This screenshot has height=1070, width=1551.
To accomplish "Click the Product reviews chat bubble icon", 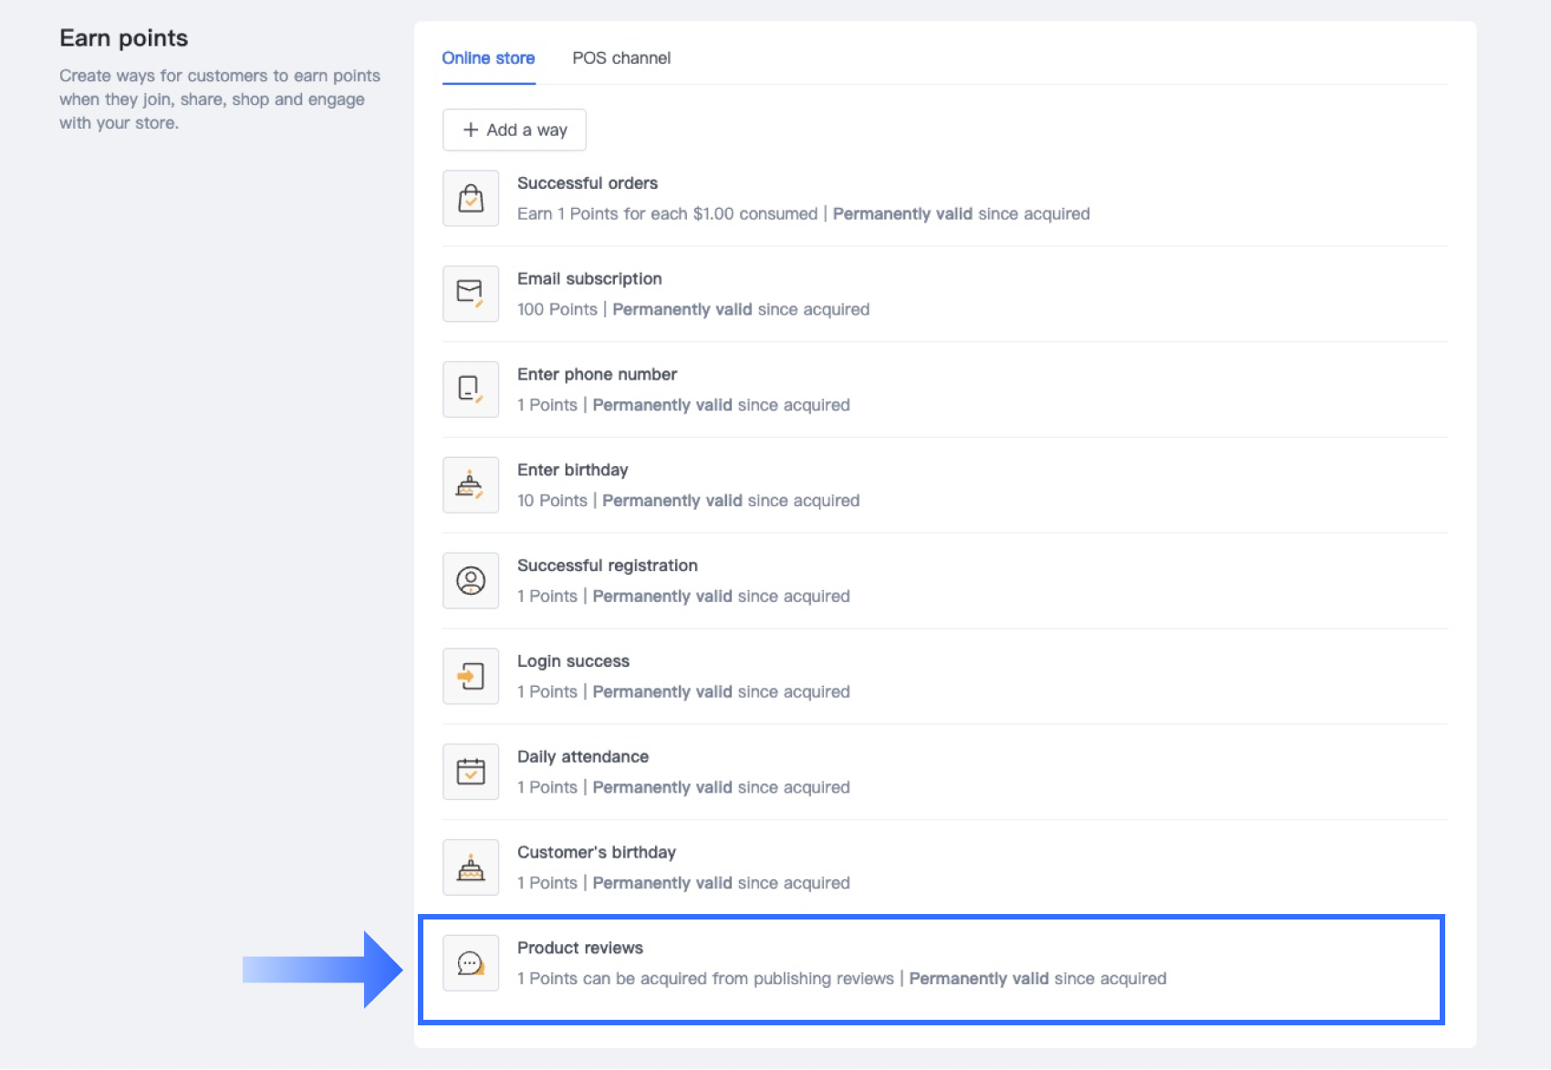I will click(x=471, y=963).
